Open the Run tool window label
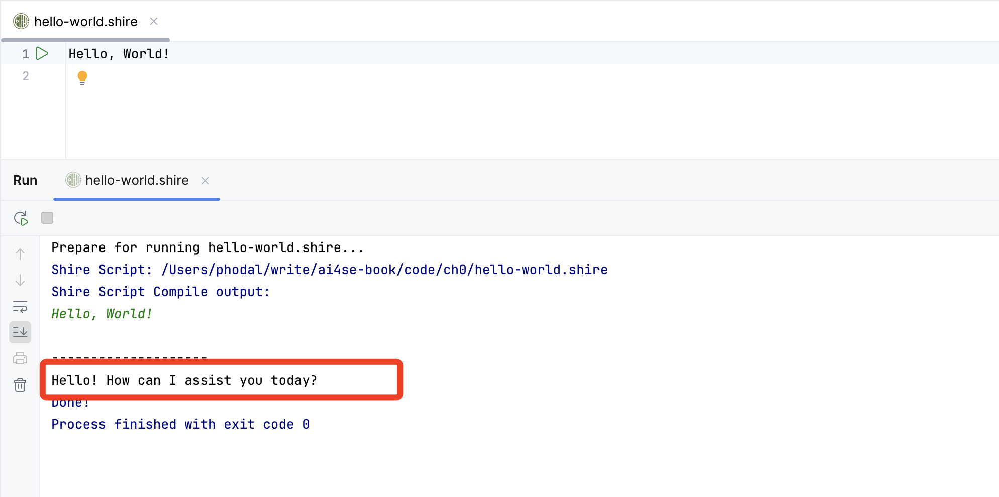 coord(25,180)
